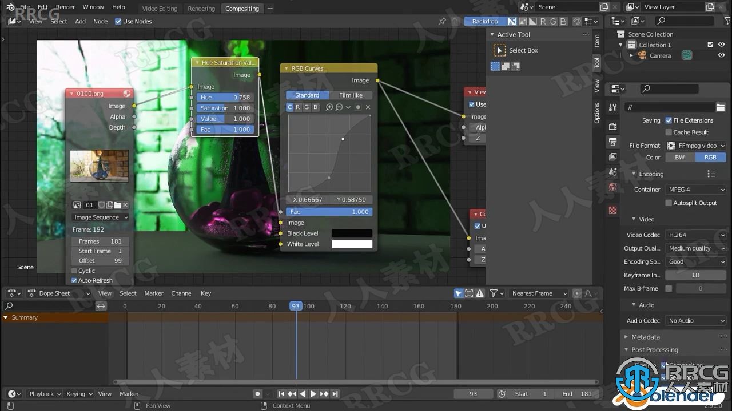This screenshot has height=411, width=732.
Task: Click the play animation button
Action: (x=313, y=394)
